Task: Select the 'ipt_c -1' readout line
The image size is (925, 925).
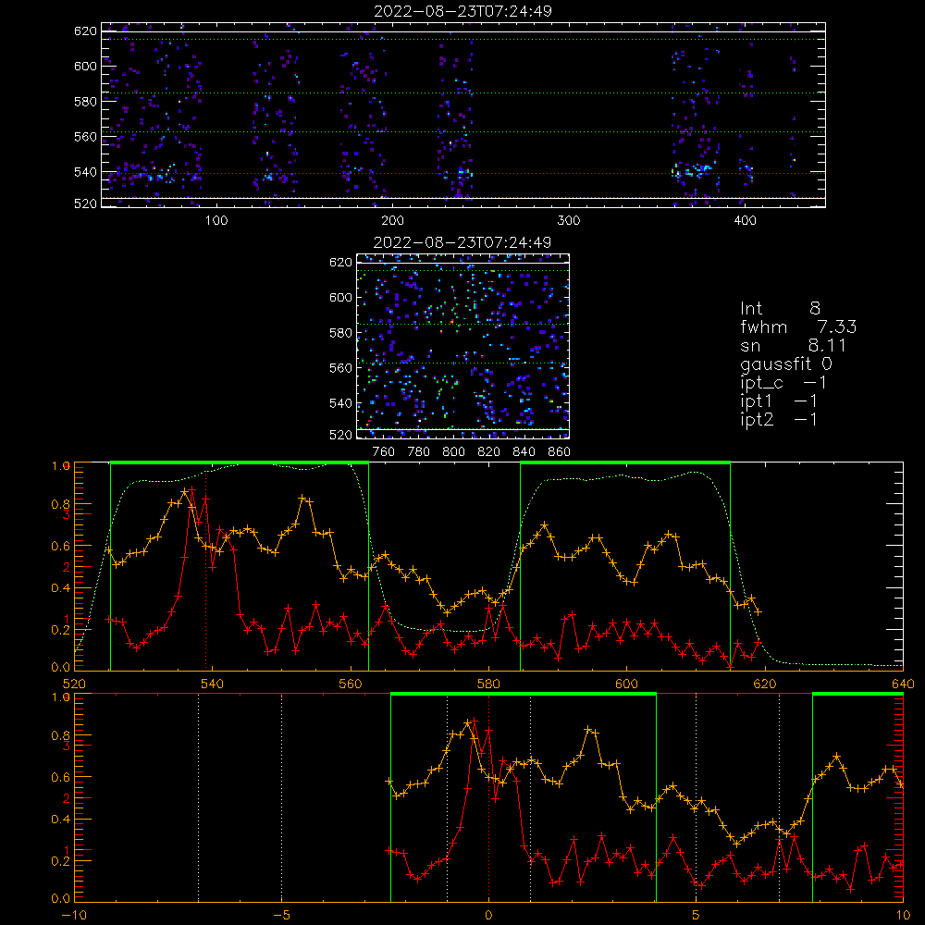Action: coord(783,383)
